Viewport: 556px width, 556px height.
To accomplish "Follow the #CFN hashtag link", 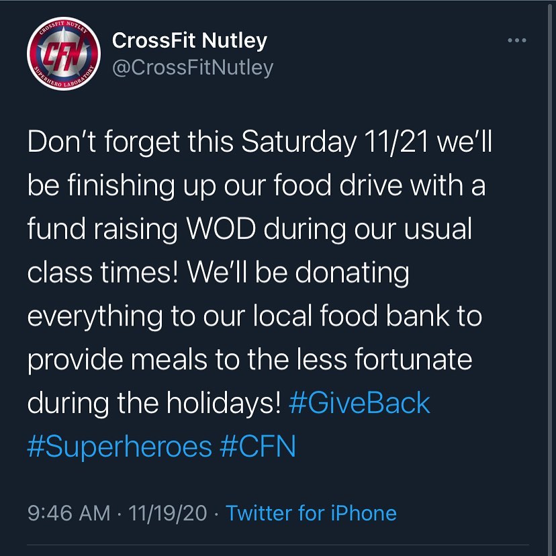I will tap(259, 446).
